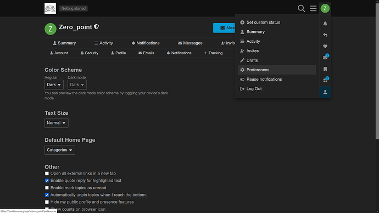Click the Getting started button
Viewport: 379px width, 213px height.
point(74,8)
